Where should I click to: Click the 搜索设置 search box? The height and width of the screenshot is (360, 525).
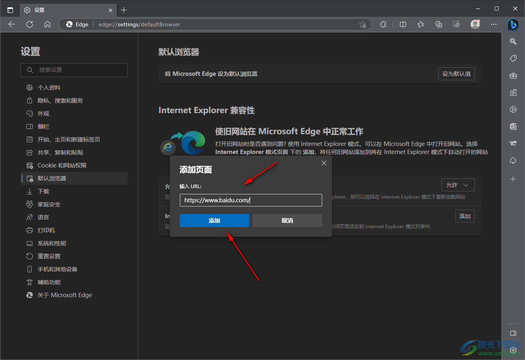pyautogui.click(x=74, y=70)
